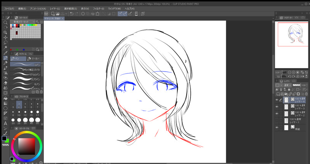
Task: Select the マーカー sub tool tab
Action: click(x=34, y=58)
